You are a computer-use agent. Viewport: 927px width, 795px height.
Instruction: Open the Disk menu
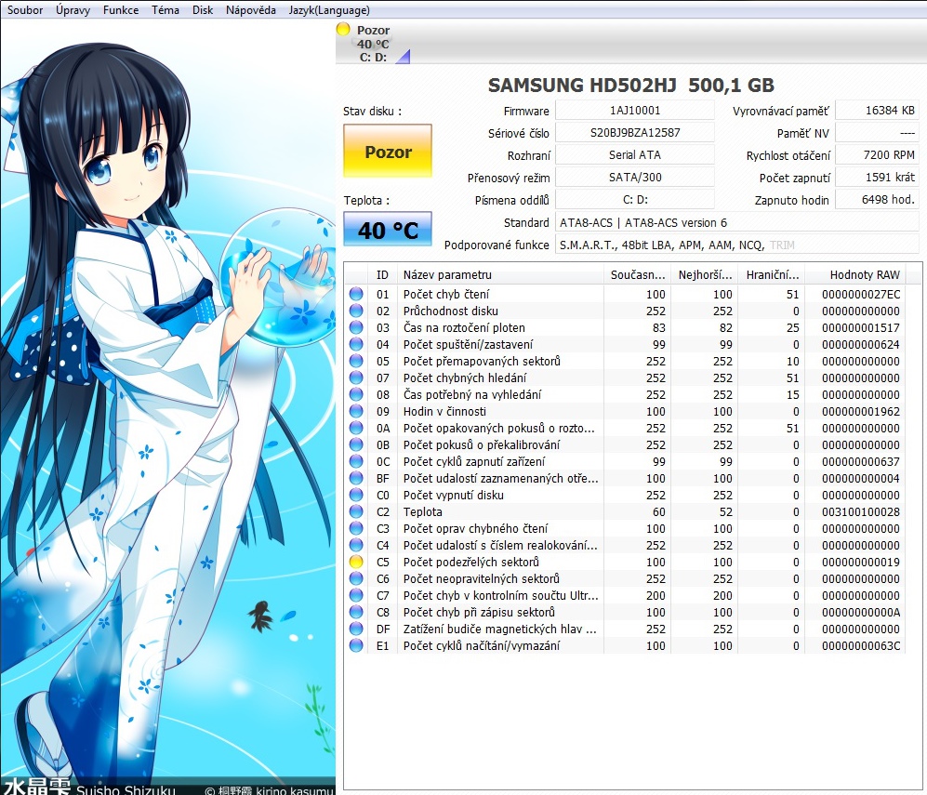203,10
